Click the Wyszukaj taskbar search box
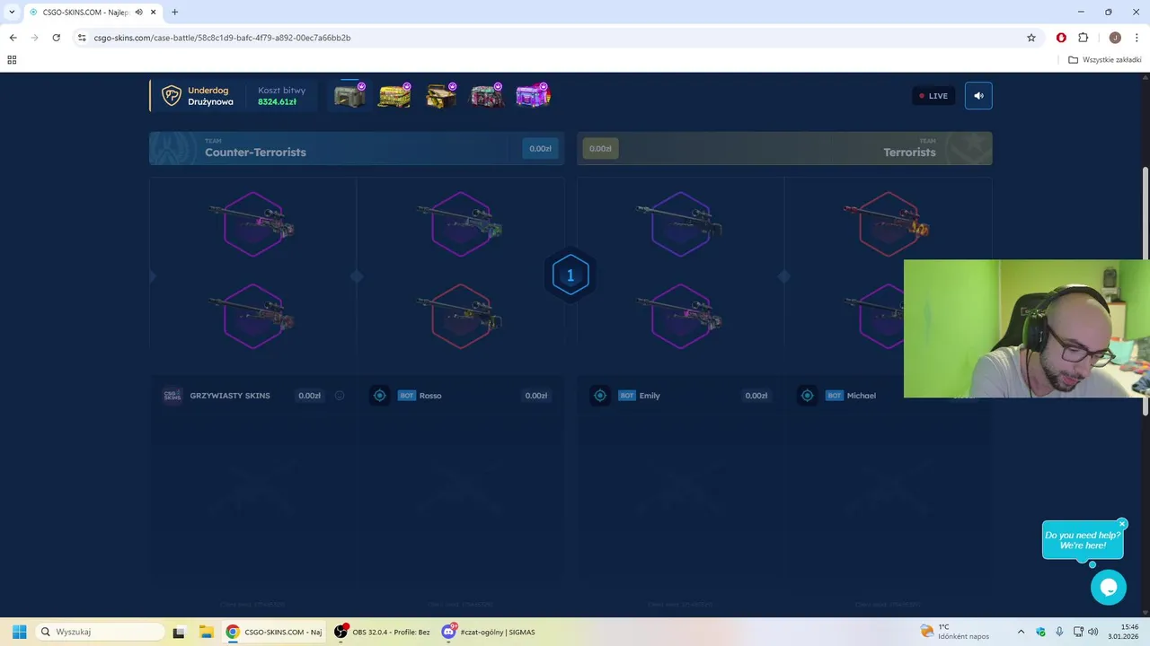1150x646 pixels. click(98, 632)
